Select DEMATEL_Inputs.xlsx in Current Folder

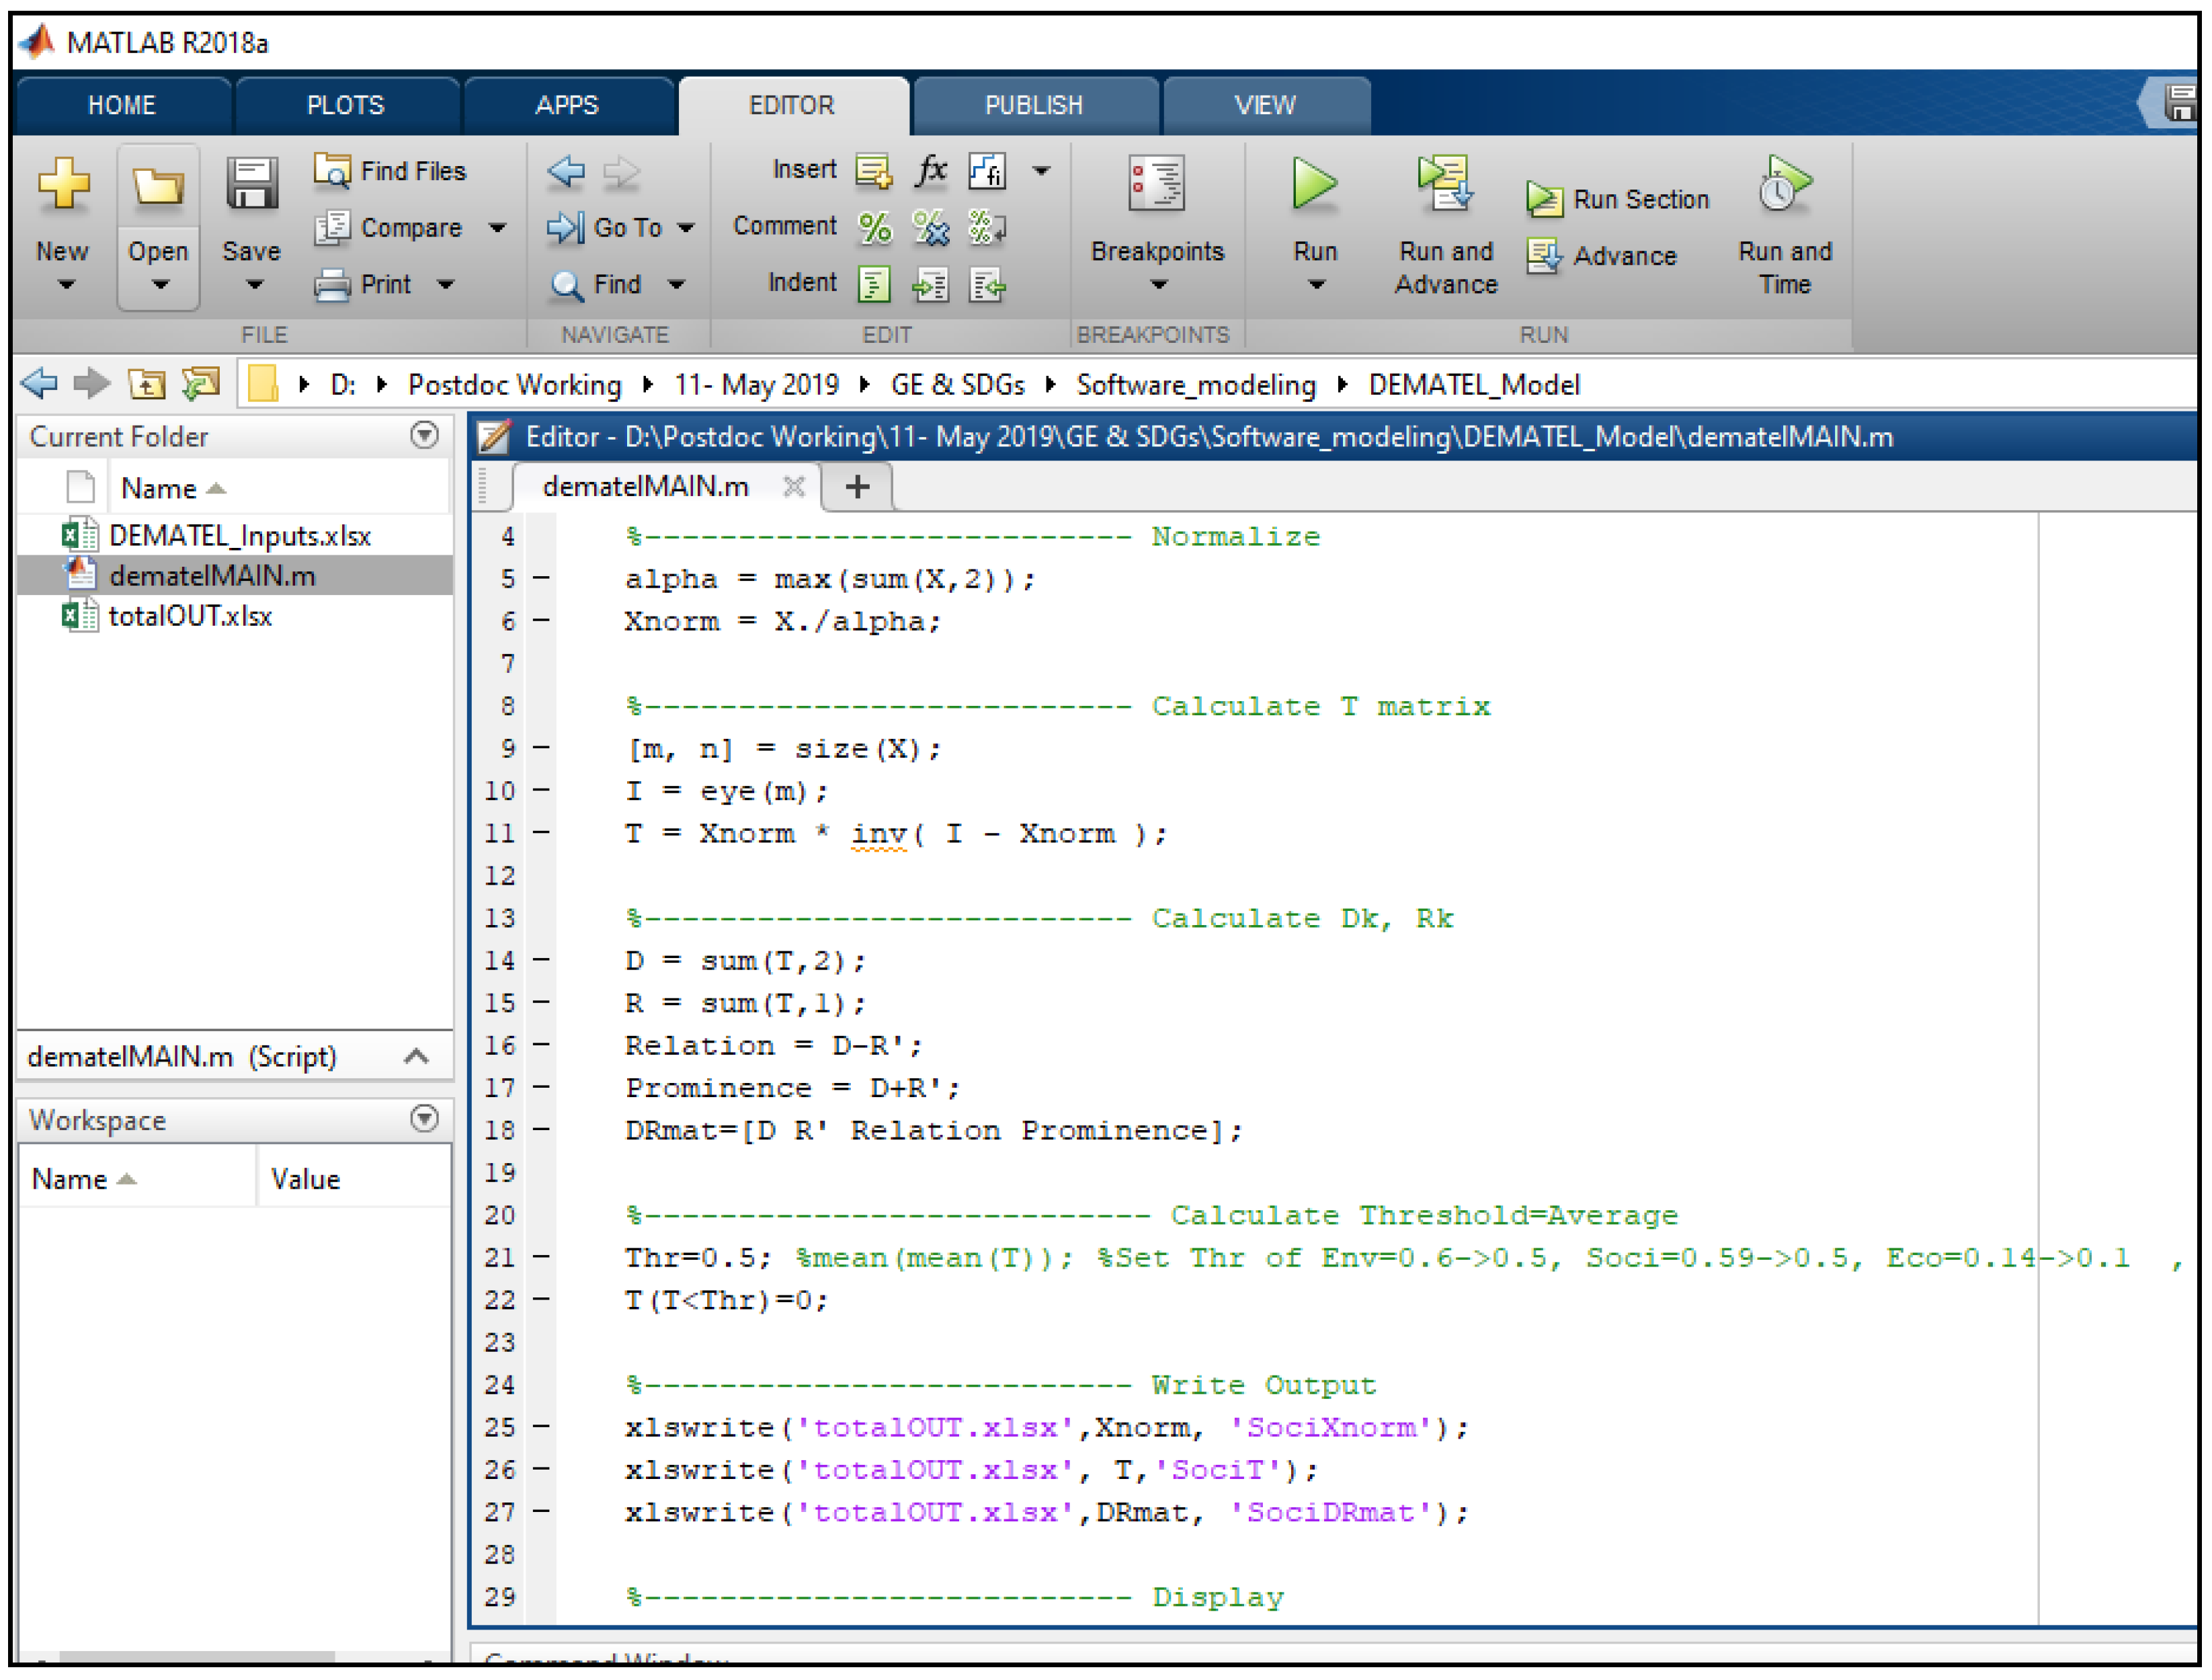click(x=239, y=536)
